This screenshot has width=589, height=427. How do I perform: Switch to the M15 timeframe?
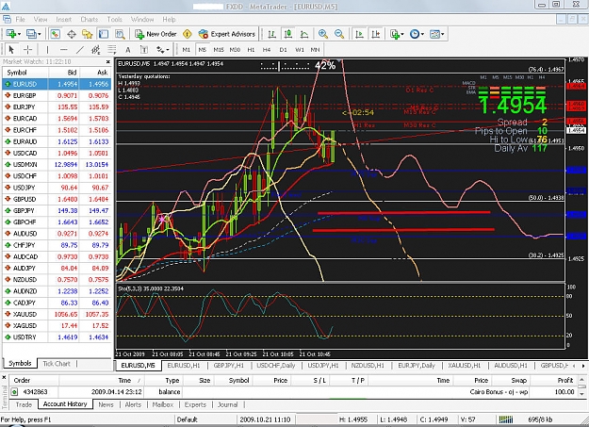coord(219,50)
